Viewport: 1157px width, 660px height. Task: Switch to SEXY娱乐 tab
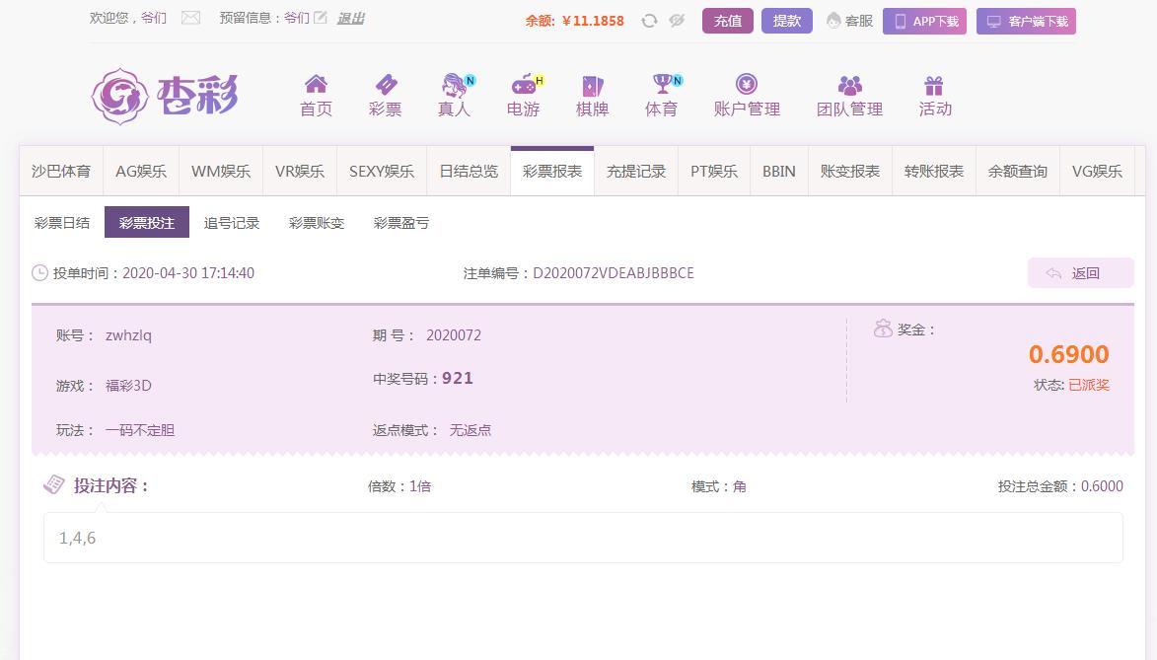click(382, 172)
